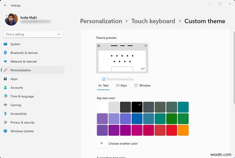Go to Touch keyboard breadcrumb link
The width and height of the screenshot is (235, 158).
click(x=153, y=21)
